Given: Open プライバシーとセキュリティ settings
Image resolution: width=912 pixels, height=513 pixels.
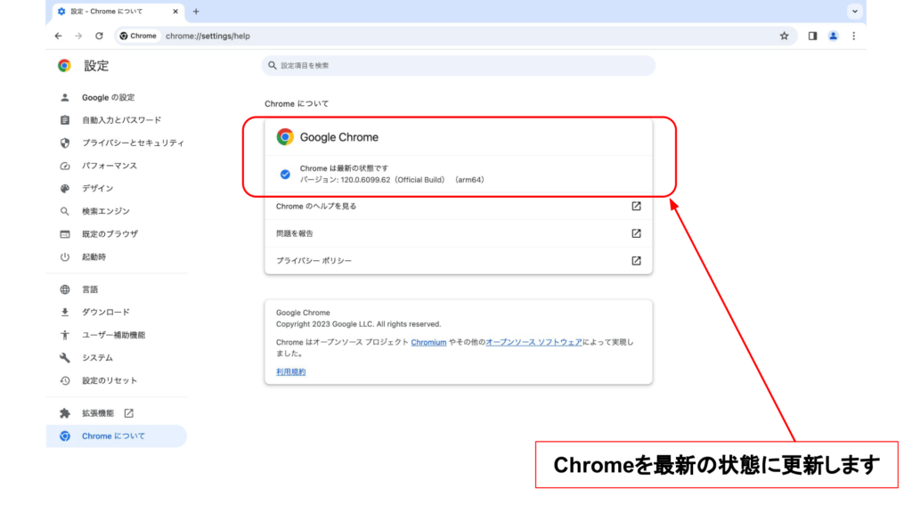Looking at the screenshot, I should pos(133,142).
